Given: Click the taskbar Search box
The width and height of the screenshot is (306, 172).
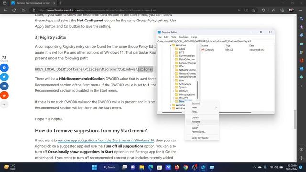Looking at the screenshot, I should 109,167.
